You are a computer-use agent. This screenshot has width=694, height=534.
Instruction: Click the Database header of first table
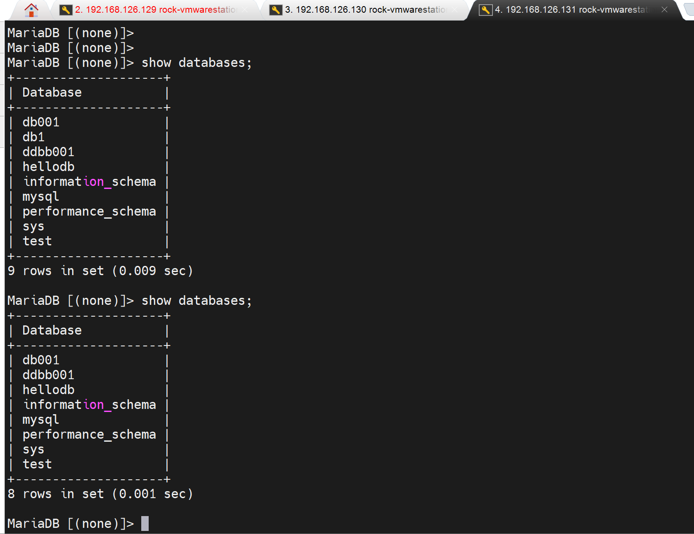(x=52, y=93)
